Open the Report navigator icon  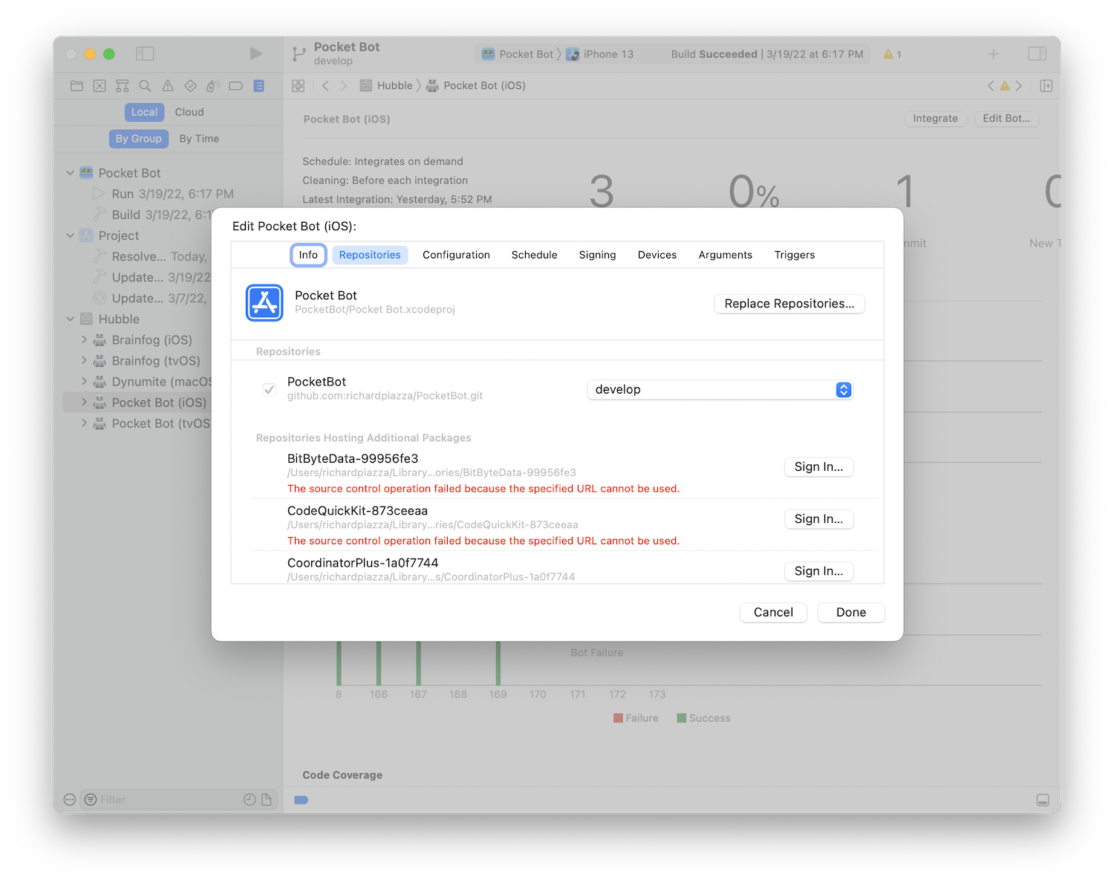click(x=259, y=86)
